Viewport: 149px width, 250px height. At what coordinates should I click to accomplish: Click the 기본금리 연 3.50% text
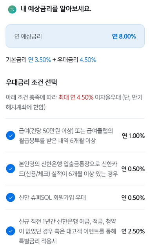[29, 60]
